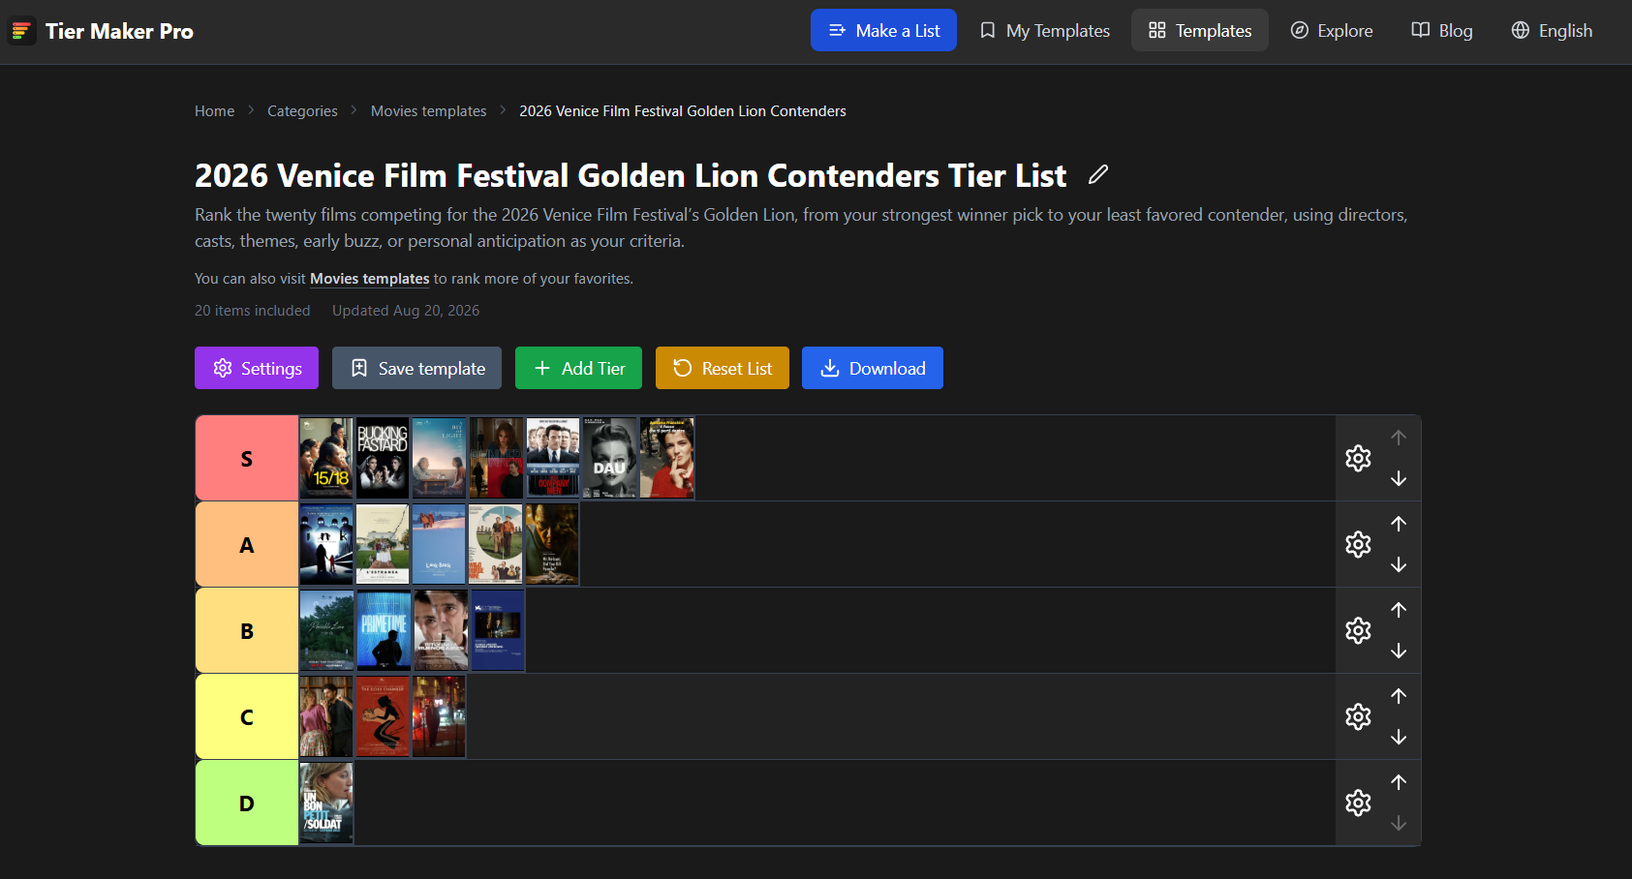Image resolution: width=1632 pixels, height=879 pixels.
Task: Click the yellow C tier label
Action: (x=247, y=716)
